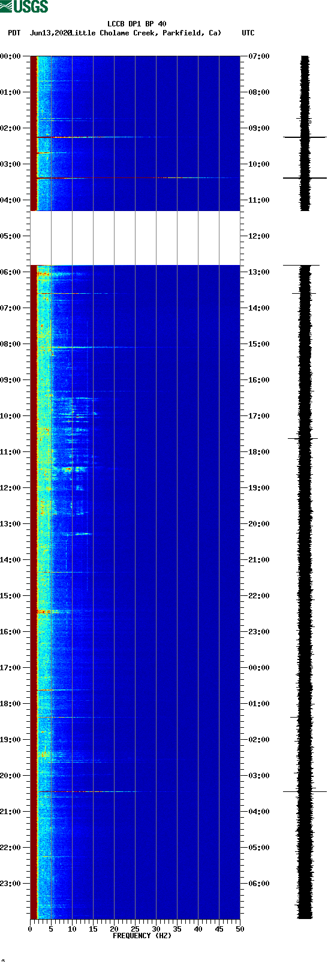The height and width of the screenshot is (967, 331).
Task: Click the UTC time label '07:00'
Action: click(x=259, y=56)
